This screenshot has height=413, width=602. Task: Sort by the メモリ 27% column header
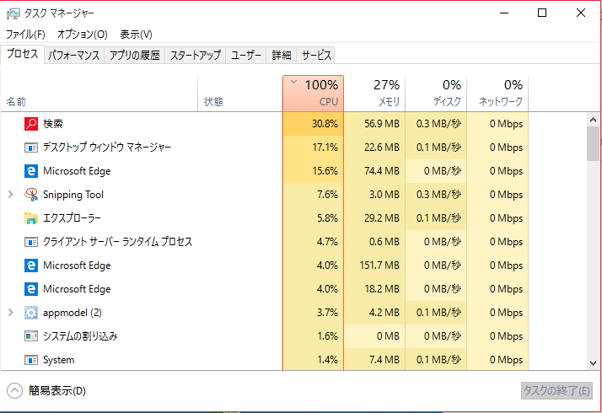click(374, 94)
